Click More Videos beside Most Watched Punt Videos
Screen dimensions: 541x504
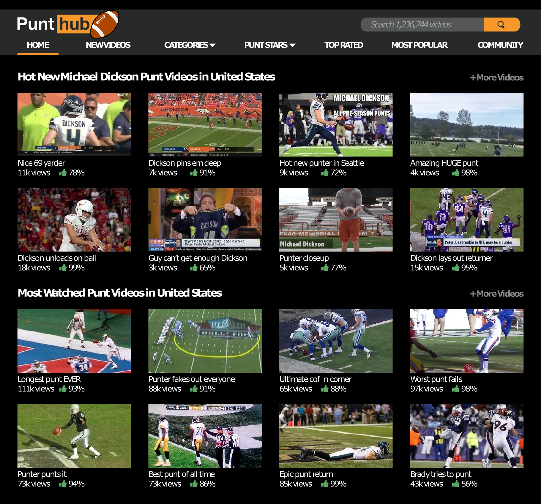click(x=497, y=294)
